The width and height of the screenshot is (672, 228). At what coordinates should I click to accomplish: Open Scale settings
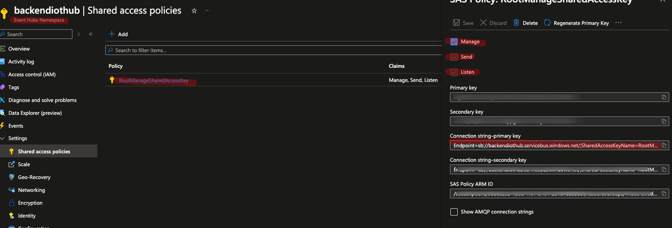click(x=24, y=164)
